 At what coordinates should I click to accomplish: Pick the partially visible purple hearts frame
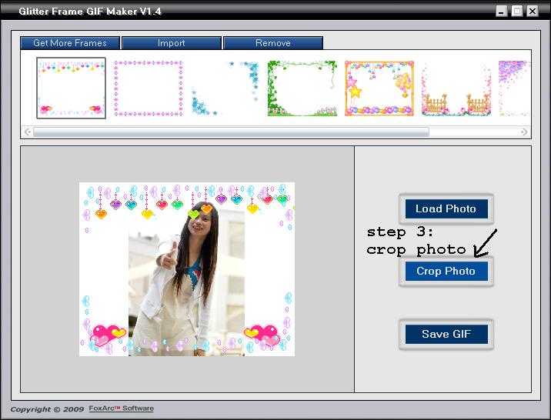pyautogui.click(x=513, y=88)
